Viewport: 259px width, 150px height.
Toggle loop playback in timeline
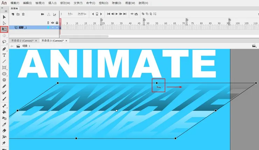pyautogui.click(x=136, y=14)
